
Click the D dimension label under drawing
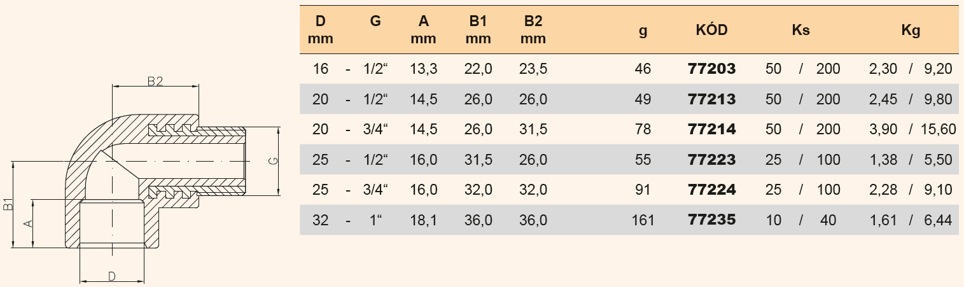(111, 276)
